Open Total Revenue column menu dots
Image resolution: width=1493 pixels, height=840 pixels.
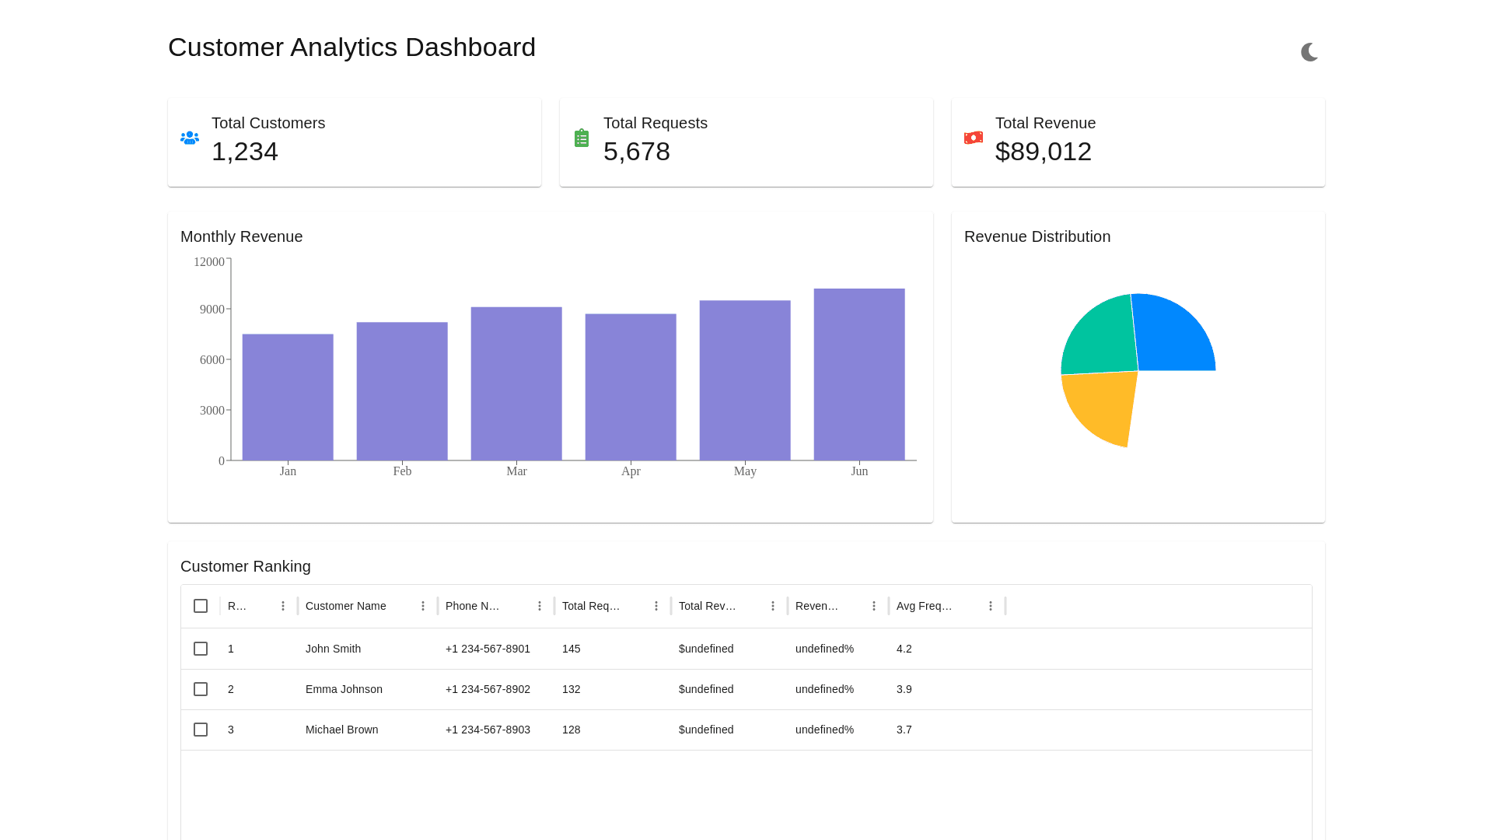pyautogui.click(x=773, y=606)
